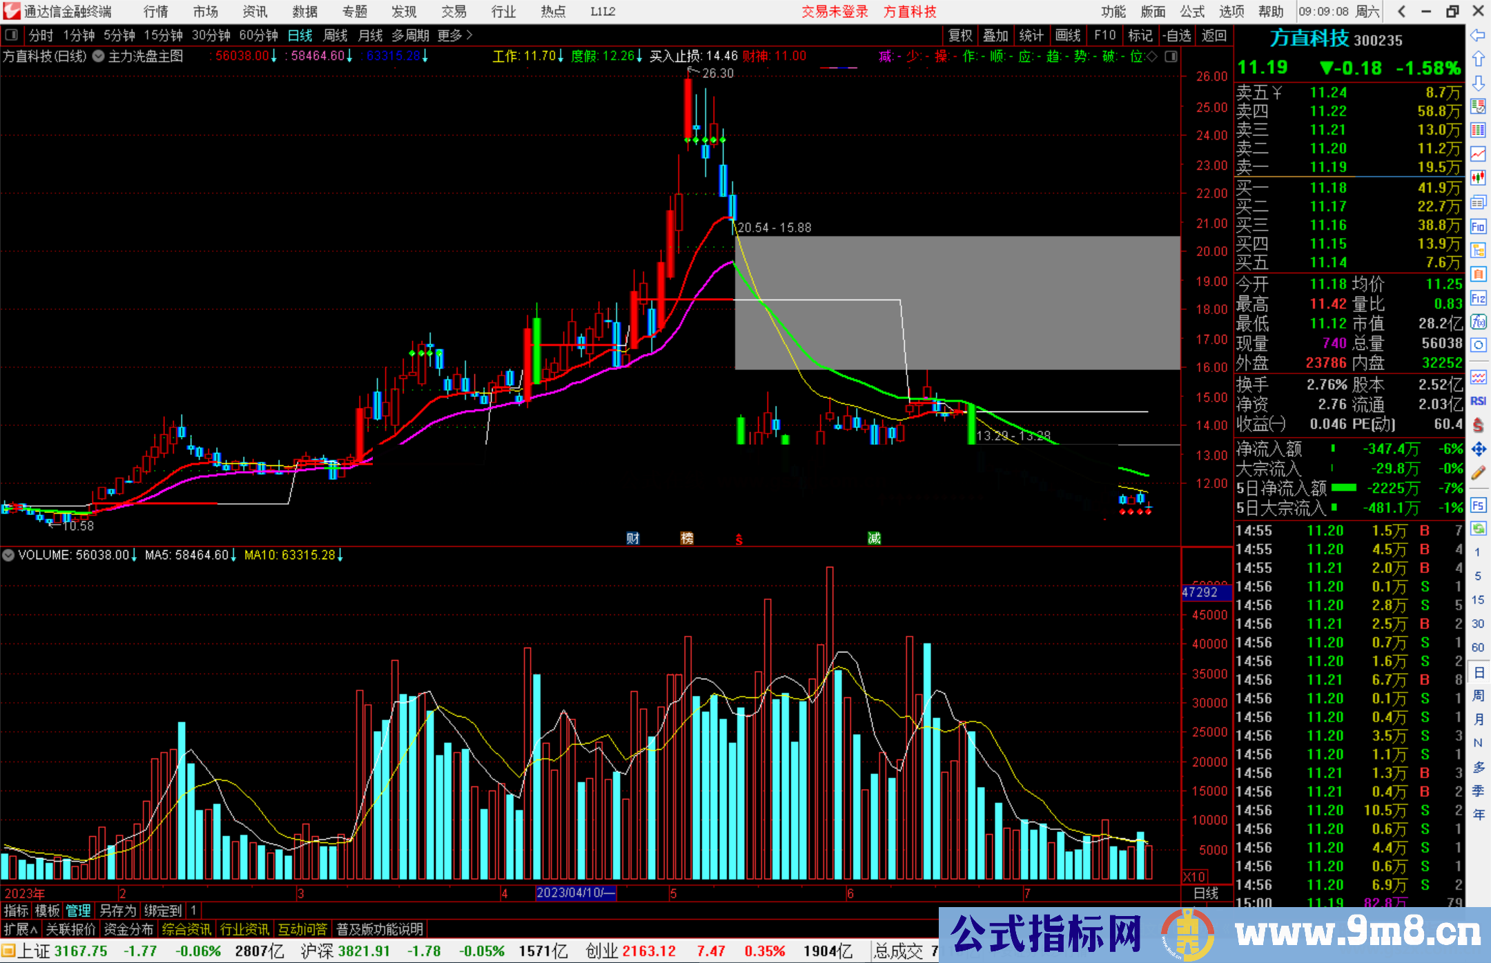Toggle the left panel icon beside 分时

point(12,35)
